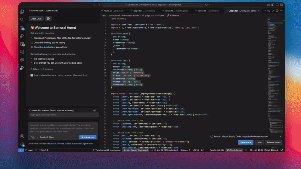
Task: Click Later on the update notification
Action: (x=259, y=142)
